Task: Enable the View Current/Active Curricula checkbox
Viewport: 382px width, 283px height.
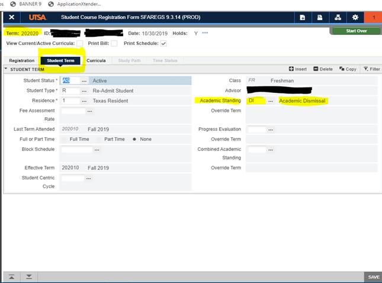Action: click(x=79, y=43)
